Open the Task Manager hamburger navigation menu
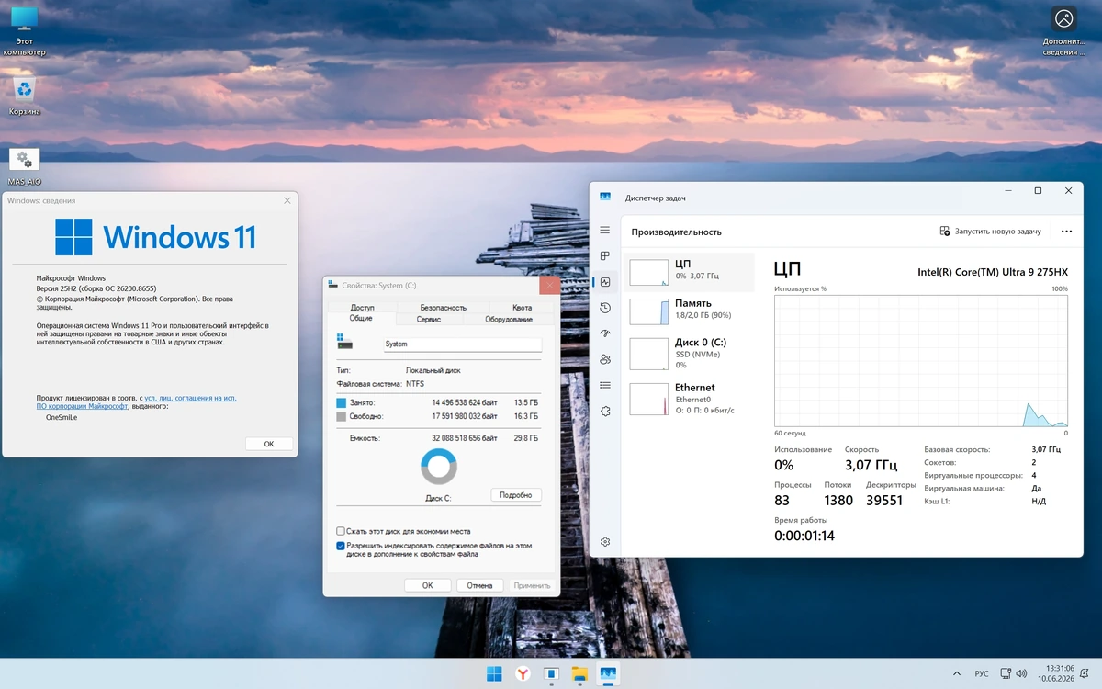The image size is (1102, 689). pyautogui.click(x=605, y=230)
